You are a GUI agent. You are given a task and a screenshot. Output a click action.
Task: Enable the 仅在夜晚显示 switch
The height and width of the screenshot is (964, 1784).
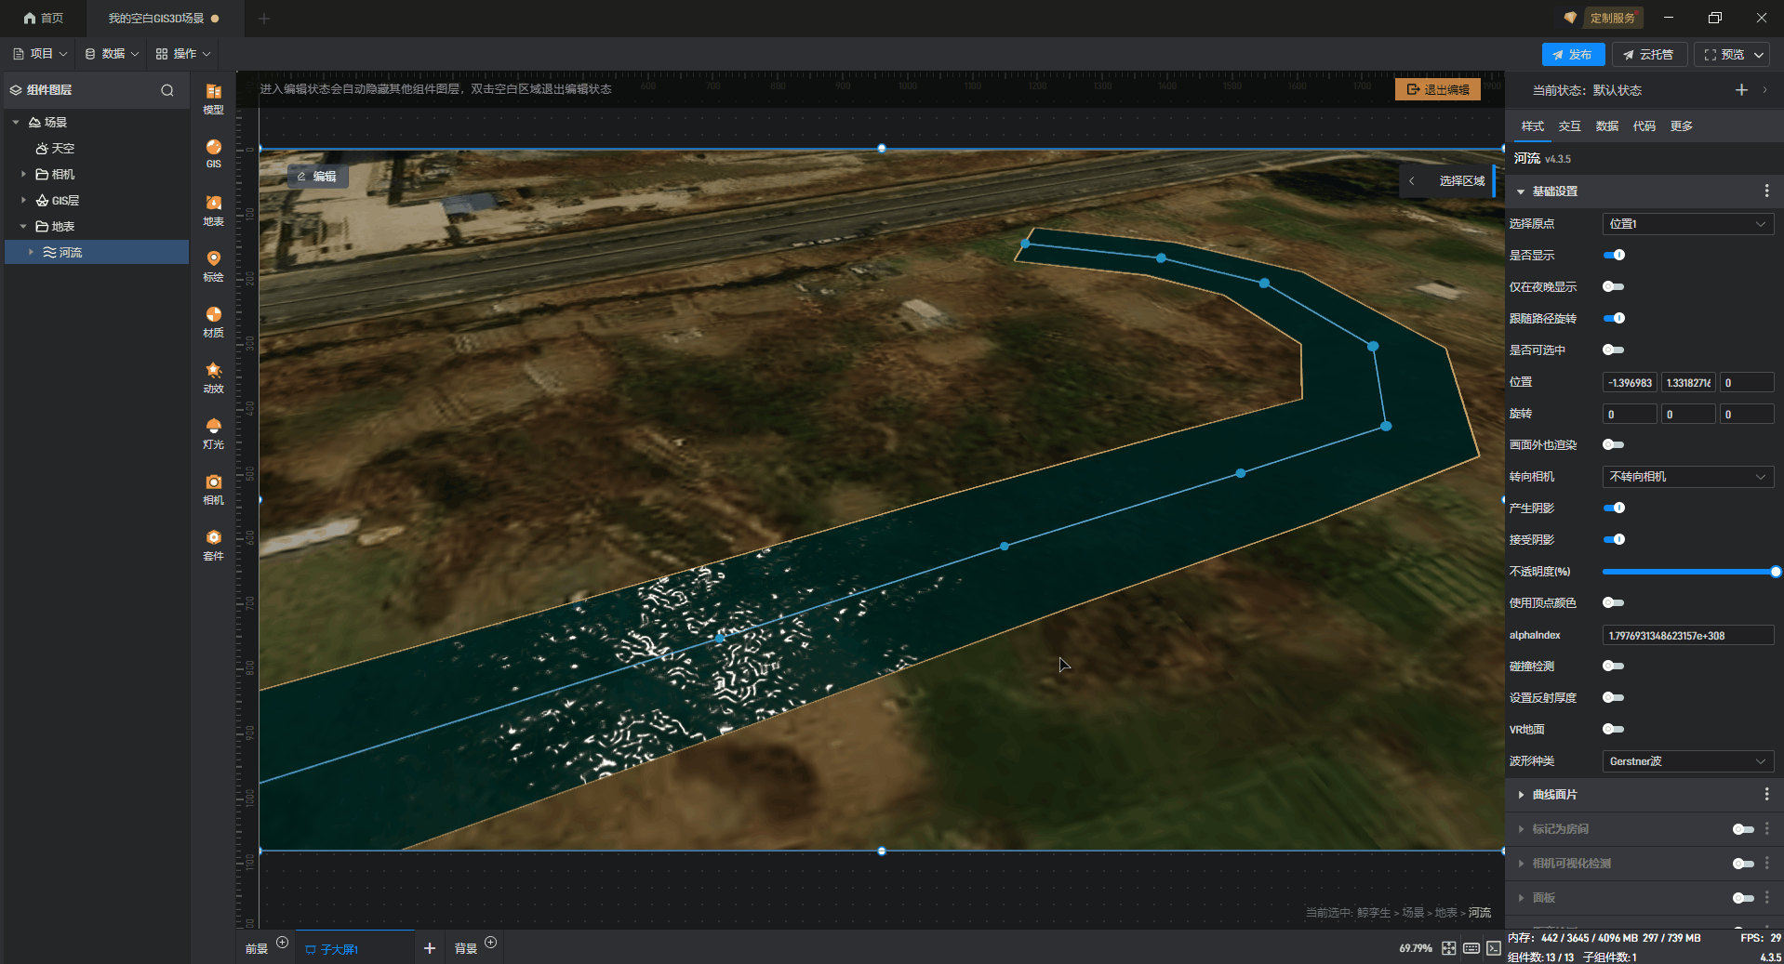point(1614,286)
